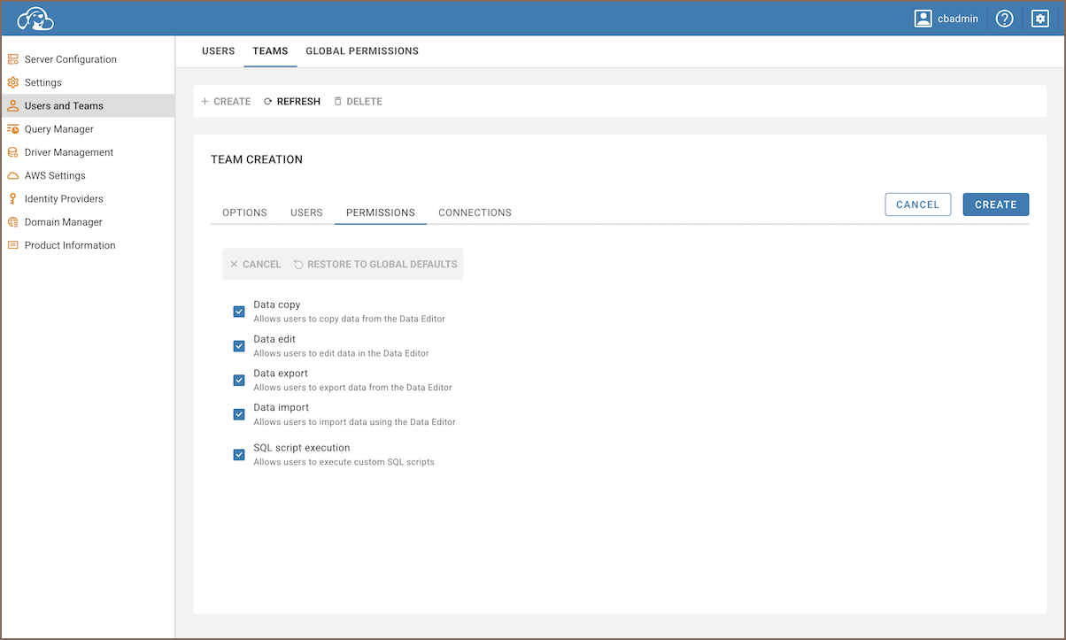Click the CloudBeaver logo icon
The height and width of the screenshot is (640, 1066).
tap(35, 19)
